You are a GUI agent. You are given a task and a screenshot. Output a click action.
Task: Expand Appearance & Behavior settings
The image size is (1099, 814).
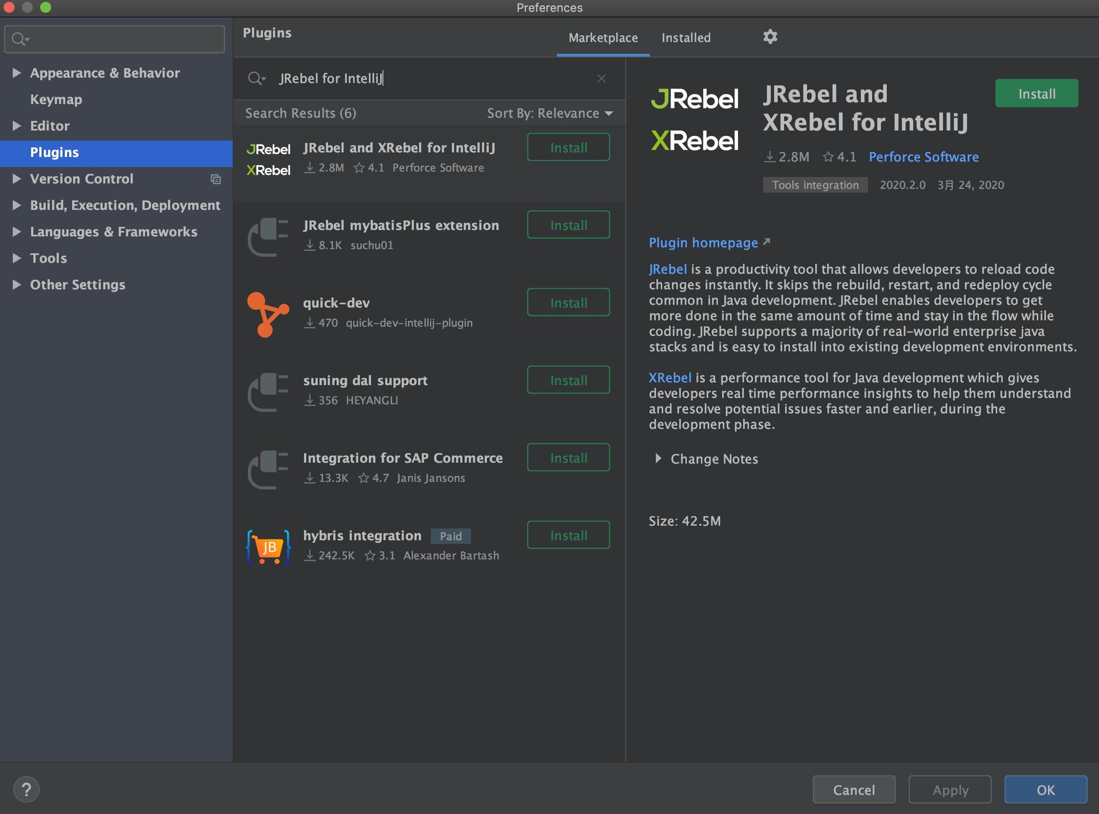[x=16, y=73]
